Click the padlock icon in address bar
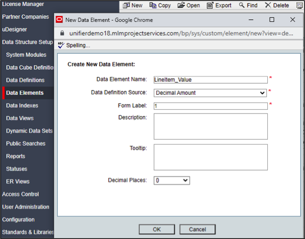Viewport: 305px width, 239px height. [62, 33]
